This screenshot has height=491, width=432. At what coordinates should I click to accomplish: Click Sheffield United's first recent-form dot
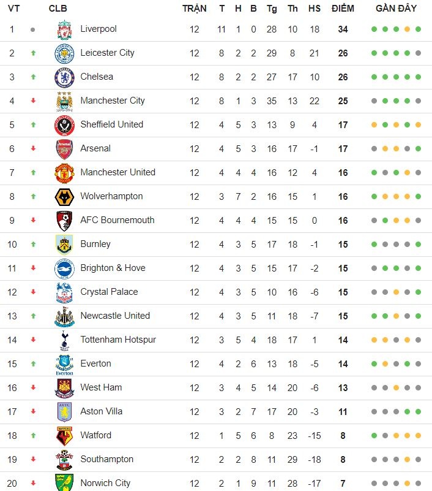coord(374,125)
